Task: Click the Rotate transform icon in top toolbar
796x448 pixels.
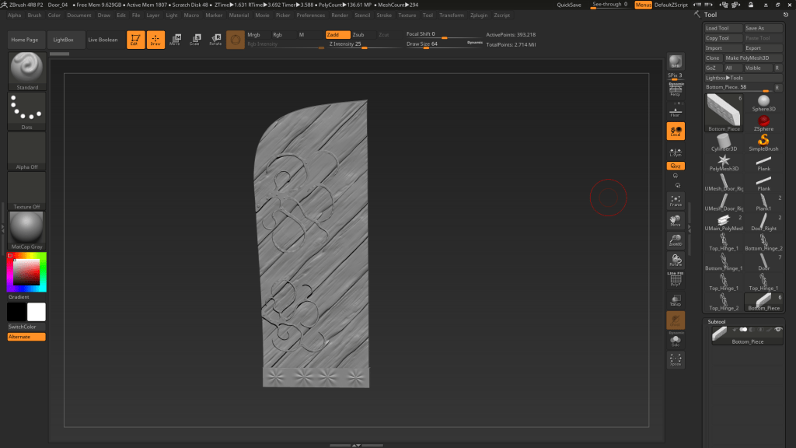Action: click(215, 40)
